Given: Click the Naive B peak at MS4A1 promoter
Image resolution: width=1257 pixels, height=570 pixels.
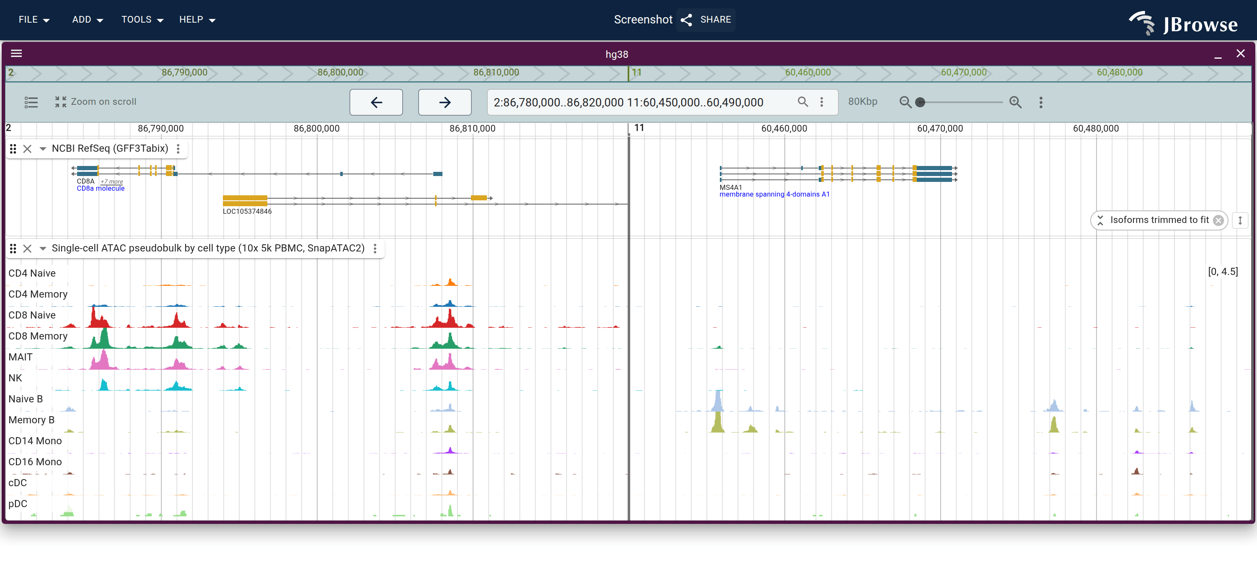Looking at the screenshot, I should pyautogui.click(x=717, y=401).
